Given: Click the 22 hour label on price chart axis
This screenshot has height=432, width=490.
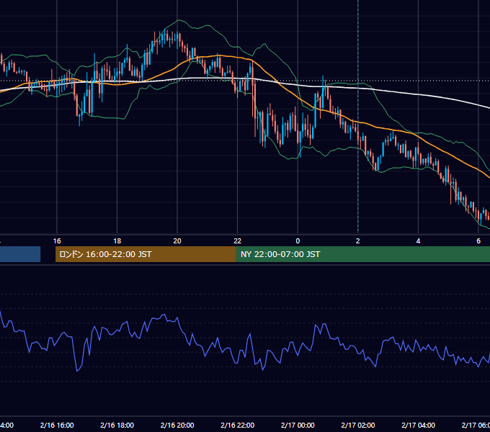Looking at the screenshot, I should [x=238, y=241].
